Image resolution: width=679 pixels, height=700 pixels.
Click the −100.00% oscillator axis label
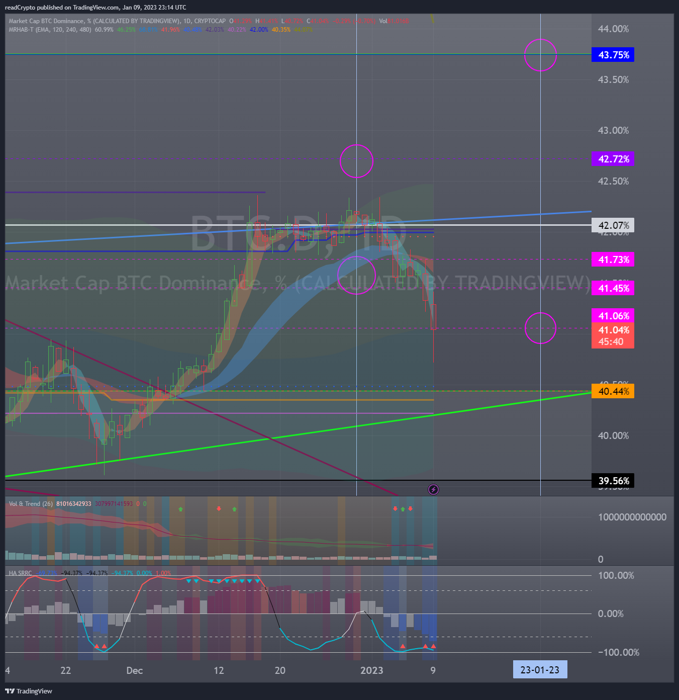tap(619, 652)
